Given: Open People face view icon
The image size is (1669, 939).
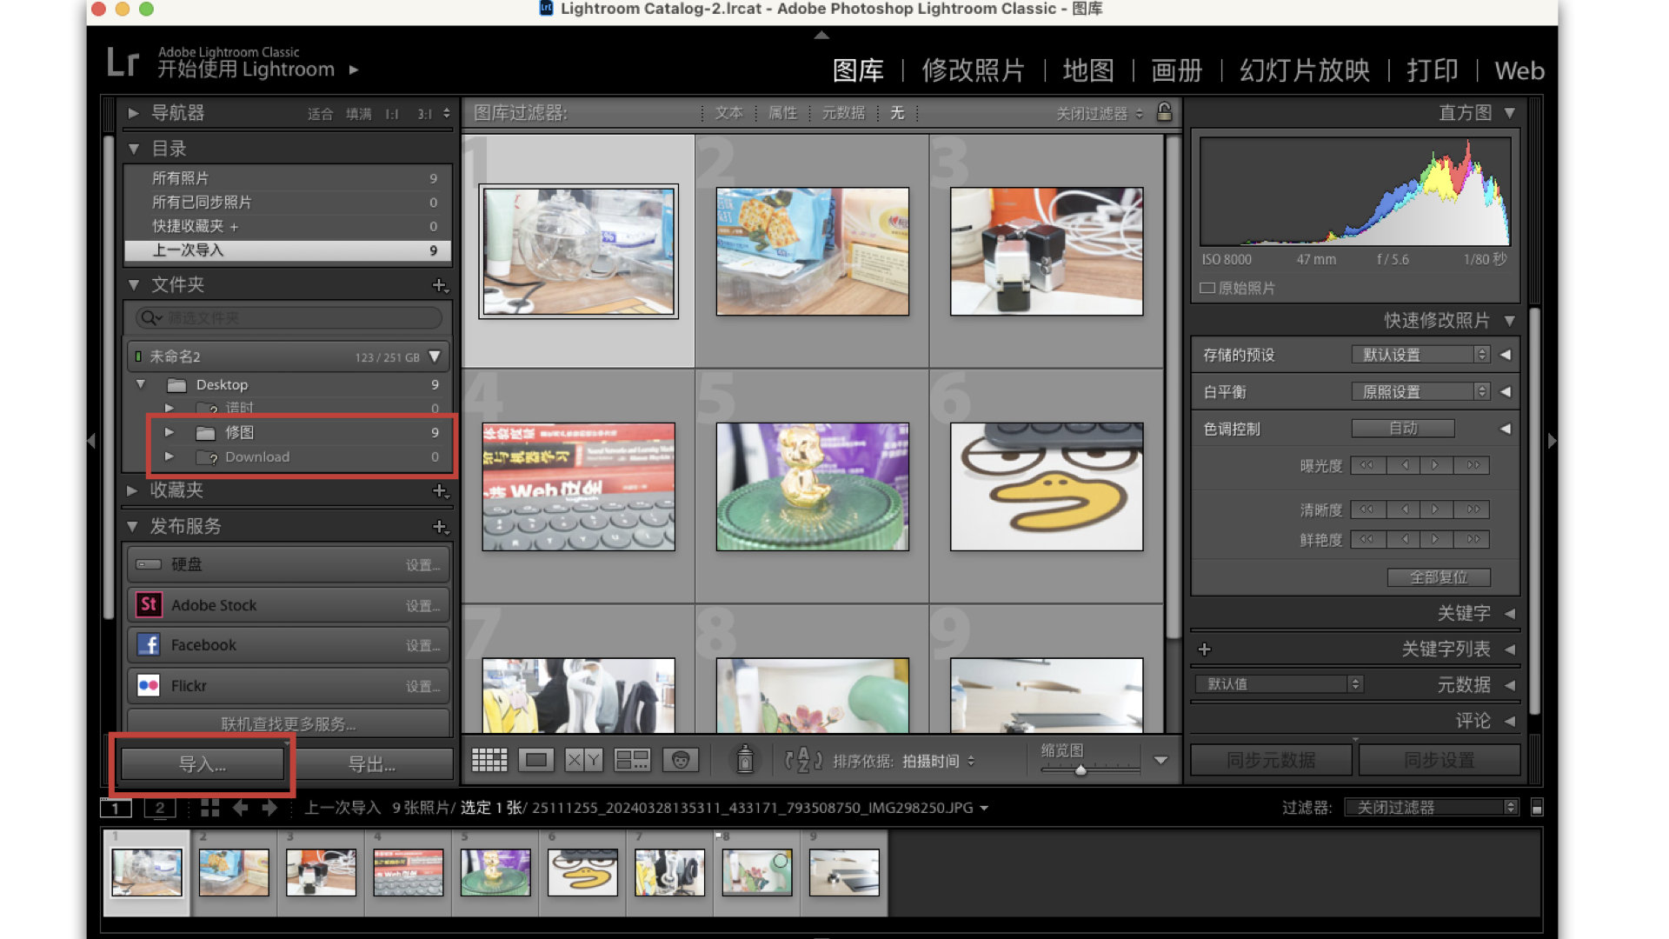Looking at the screenshot, I should [x=681, y=761].
